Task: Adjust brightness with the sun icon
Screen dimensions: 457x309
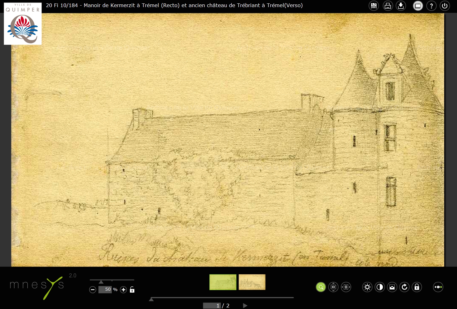Action: 367,287
